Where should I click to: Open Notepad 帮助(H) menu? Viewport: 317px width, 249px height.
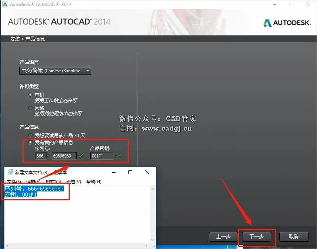[94, 182]
